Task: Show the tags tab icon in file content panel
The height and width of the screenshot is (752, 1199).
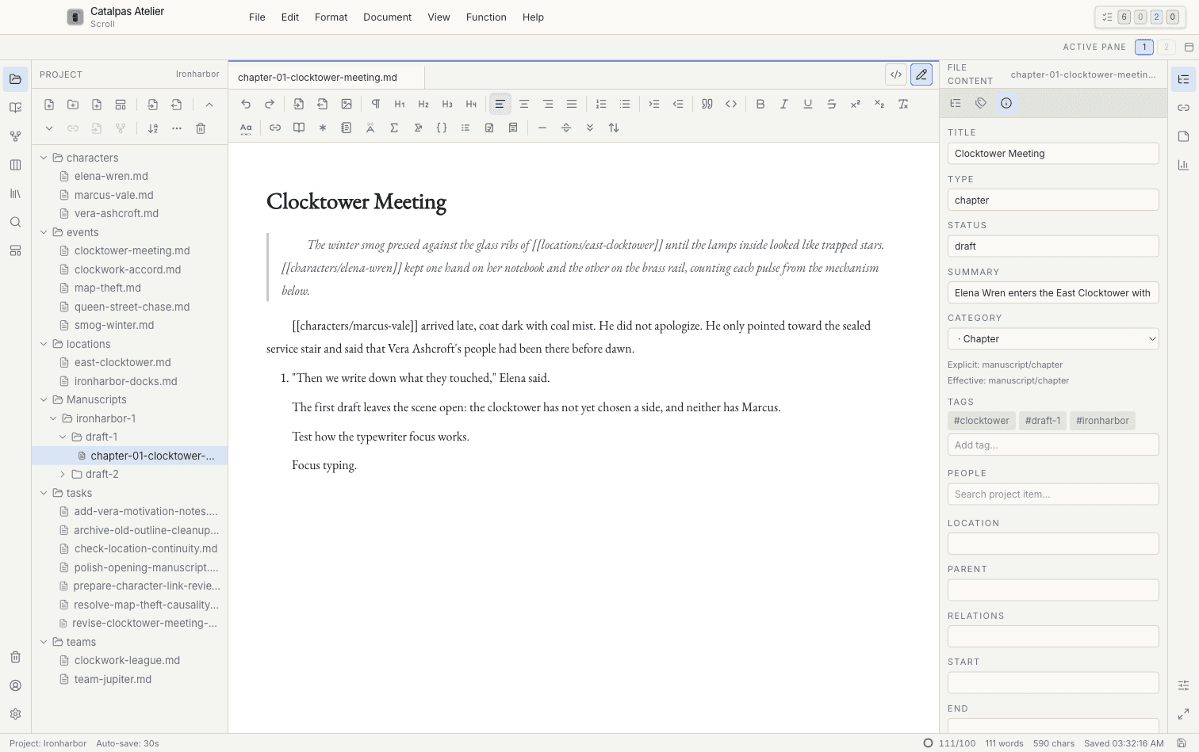Action: click(x=981, y=103)
